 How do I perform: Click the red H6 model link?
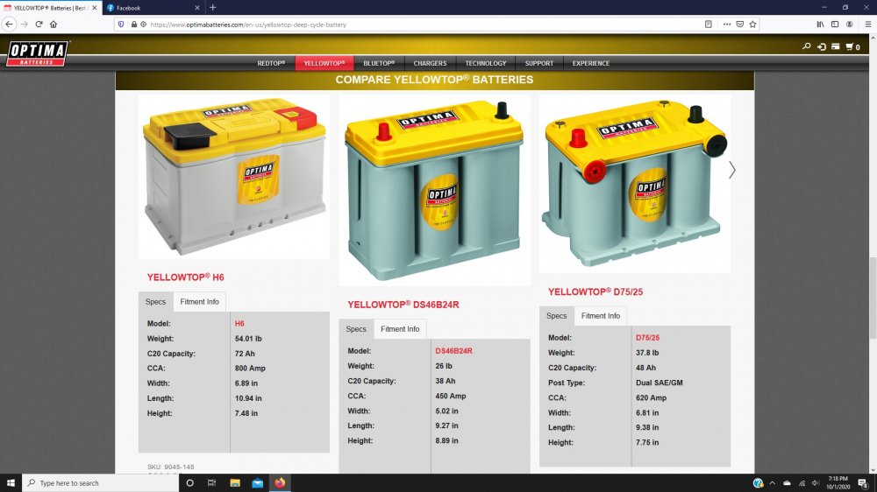click(x=239, y=324)
